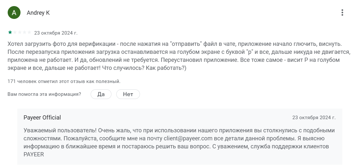Click the middle gray rating star
This screenshot has height=165, width=351.
[x=20, y=32]
